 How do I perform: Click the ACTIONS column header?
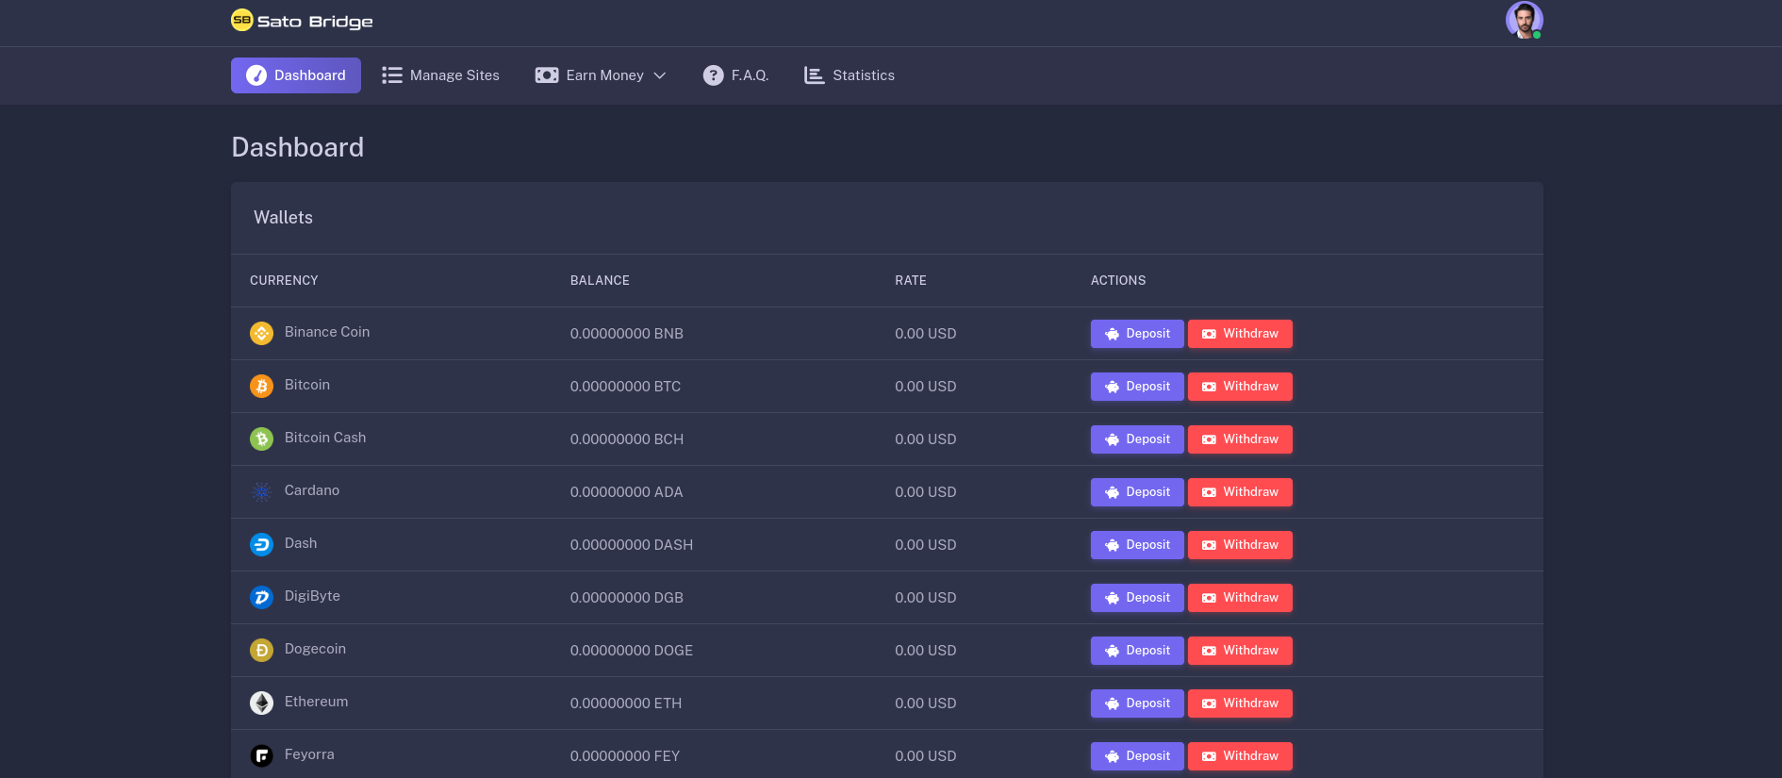(x=1118, y=280)
